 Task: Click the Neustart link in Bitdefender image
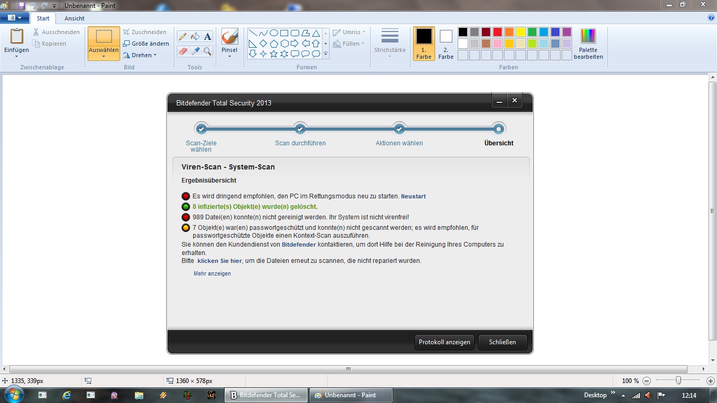pos(413,196)
